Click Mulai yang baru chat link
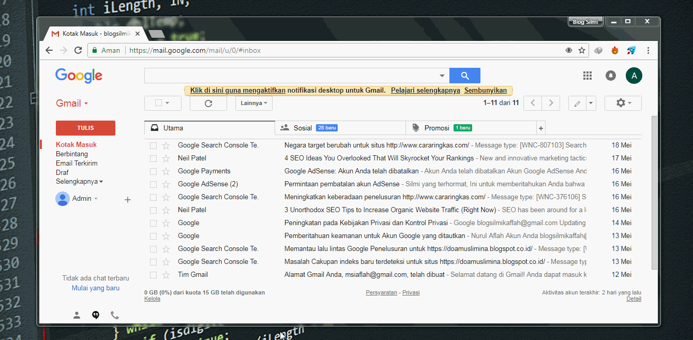 click(x=96, y=288)
